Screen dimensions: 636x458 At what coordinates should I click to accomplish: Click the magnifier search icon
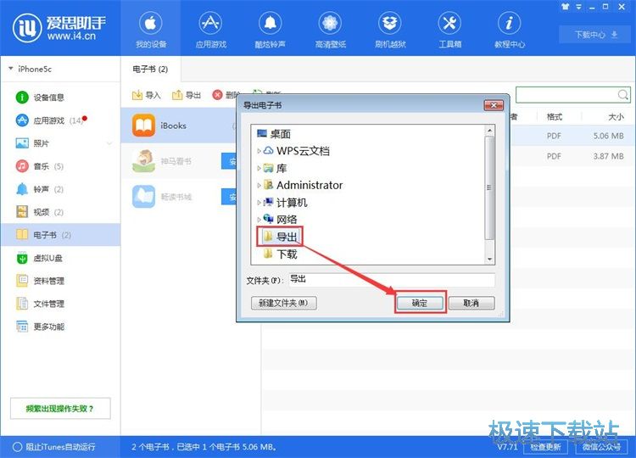(623, 95)
